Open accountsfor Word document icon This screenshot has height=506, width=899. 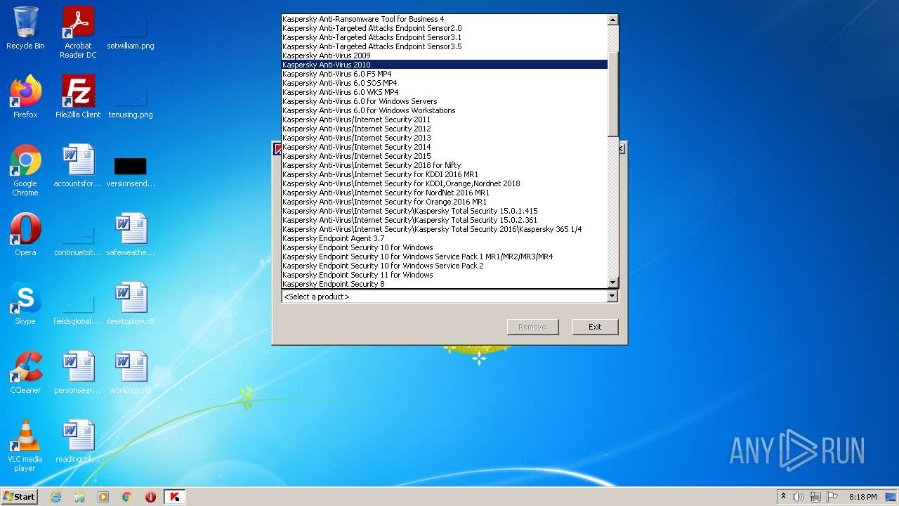tap(78, 166)
